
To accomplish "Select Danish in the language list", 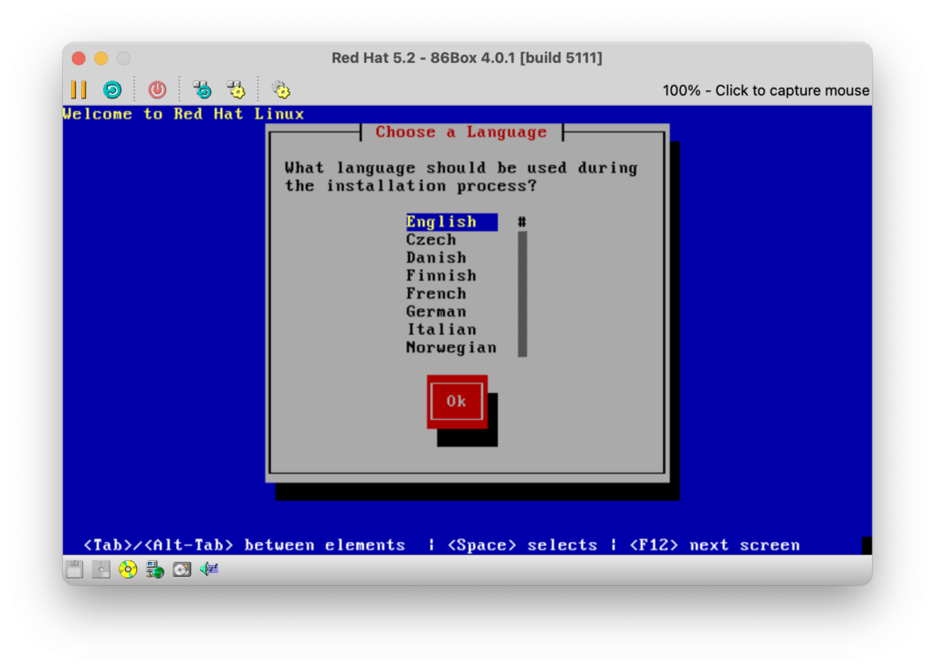I will click(x=436, y=257).
